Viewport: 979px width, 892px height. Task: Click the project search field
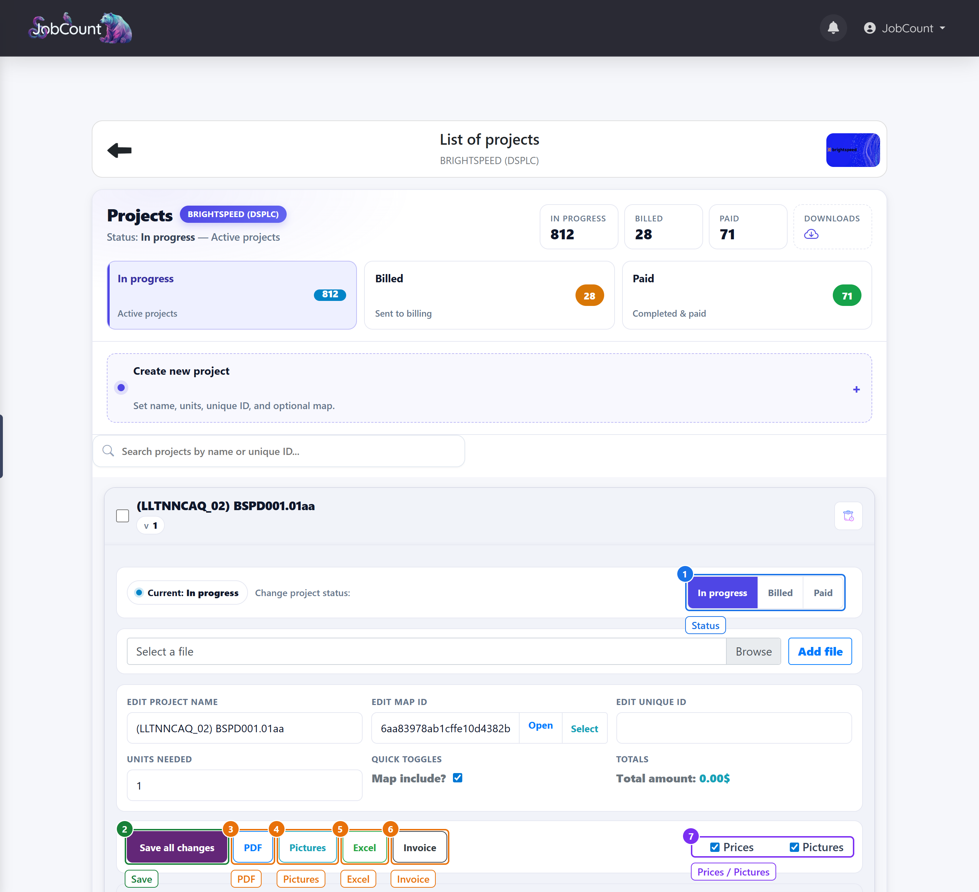(279, 451)
